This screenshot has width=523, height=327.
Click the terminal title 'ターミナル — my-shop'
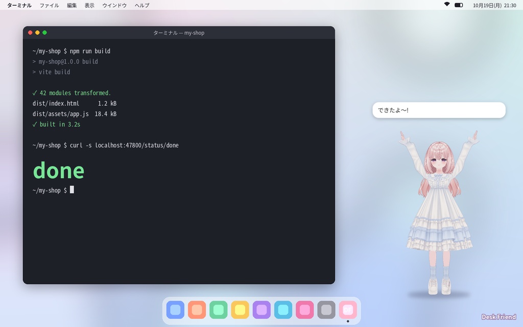tap(179, 33)
